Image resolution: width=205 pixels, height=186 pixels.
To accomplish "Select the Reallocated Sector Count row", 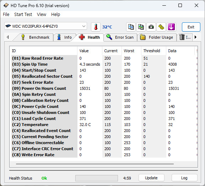I will (104, 76).
